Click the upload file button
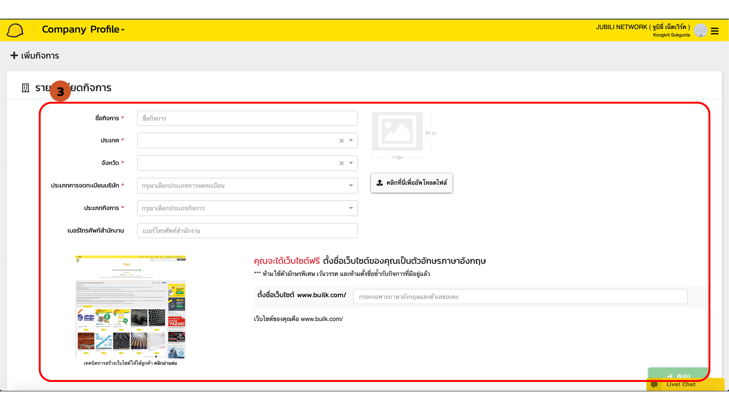This screenshot has width=729, height=410. 412,183
